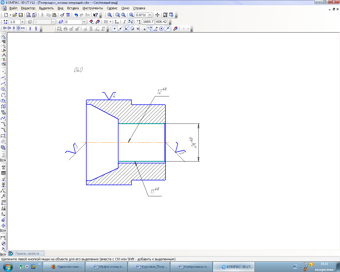This screenshot has width=340, height=272.
Task: Select the Table insertion tool
Action: (x=3, y=173)
